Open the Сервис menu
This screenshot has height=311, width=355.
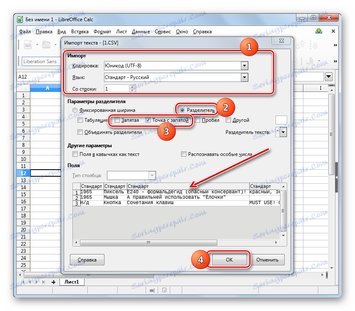click(x=163, y=32)
